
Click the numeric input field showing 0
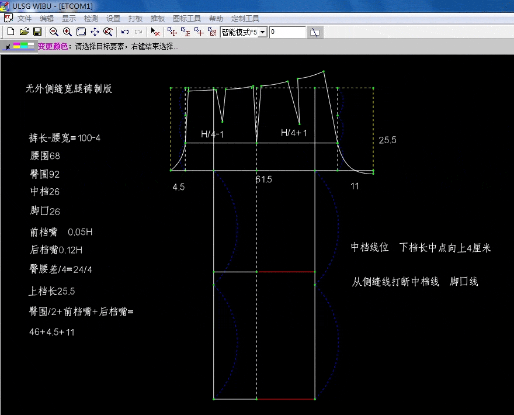287,32
